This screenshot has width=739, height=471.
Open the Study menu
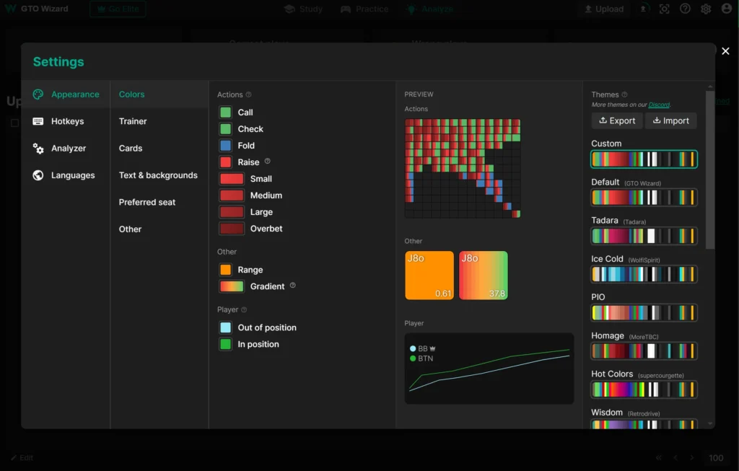pos(304,9)
